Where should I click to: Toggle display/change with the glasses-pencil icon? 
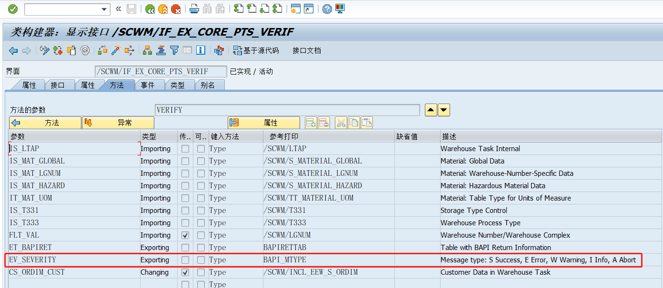44,50
